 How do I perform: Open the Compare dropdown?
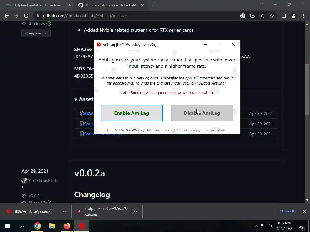(36, 33)
